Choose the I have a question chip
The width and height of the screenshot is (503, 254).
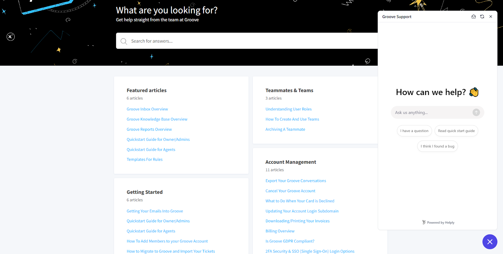click(x=414, y=131)
